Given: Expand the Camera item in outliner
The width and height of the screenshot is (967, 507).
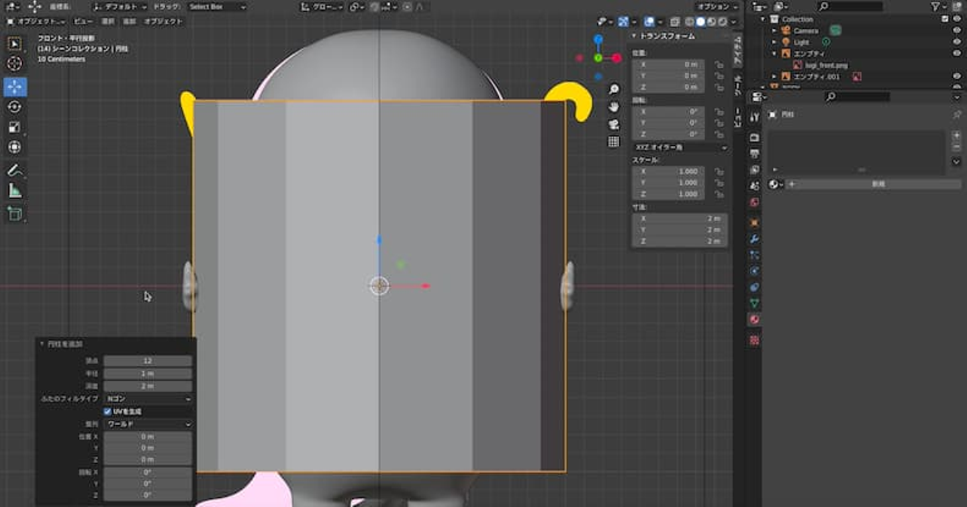Looking at the screenshot, I should coord(774,31).
